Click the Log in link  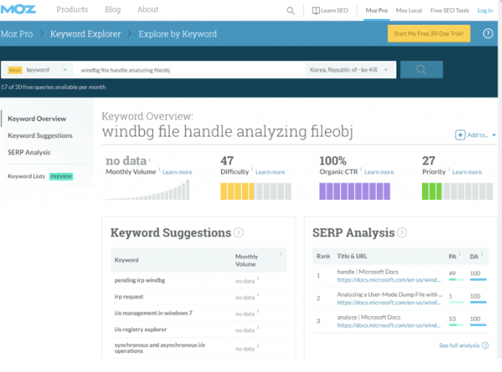click(x=485, y=11)
